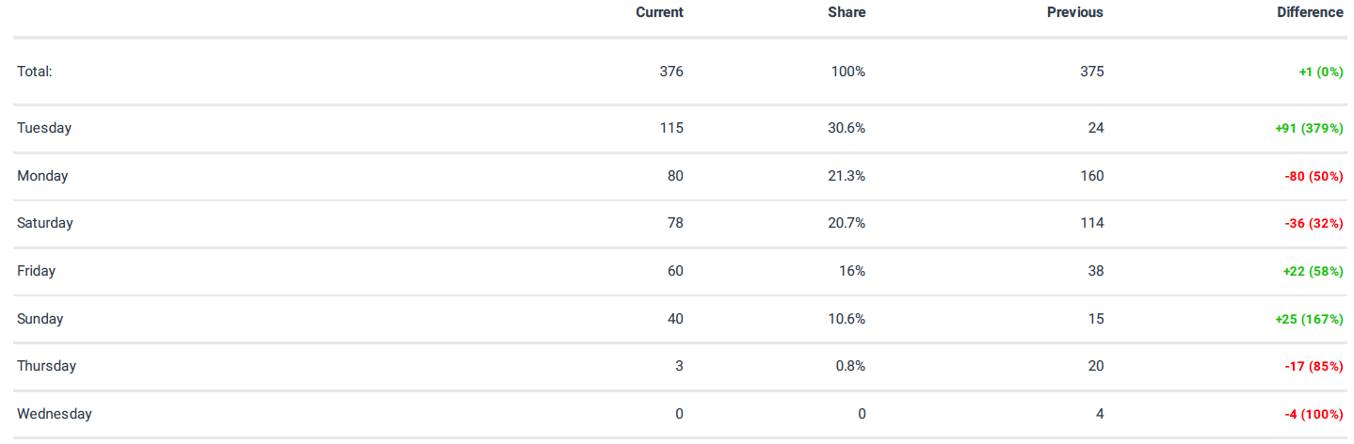Click Sunday's +25 (167%) difference
Image resolution: width=1354 pixels, height=444 pixels.
click(x=1309, y=319)
